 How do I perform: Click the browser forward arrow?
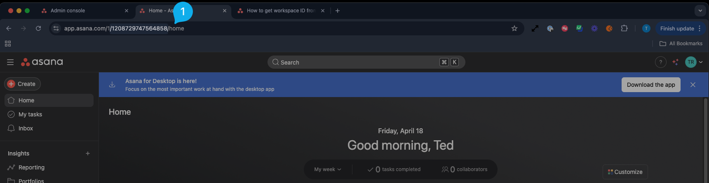click(23, 28)
